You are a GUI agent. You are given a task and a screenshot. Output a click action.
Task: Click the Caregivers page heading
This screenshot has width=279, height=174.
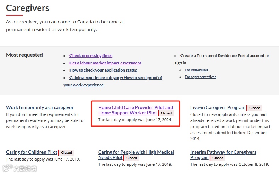point(28,8)
